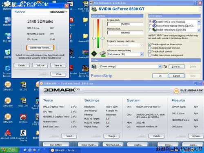Click the GPU chip icon in PowerStrip

point(94,53)
